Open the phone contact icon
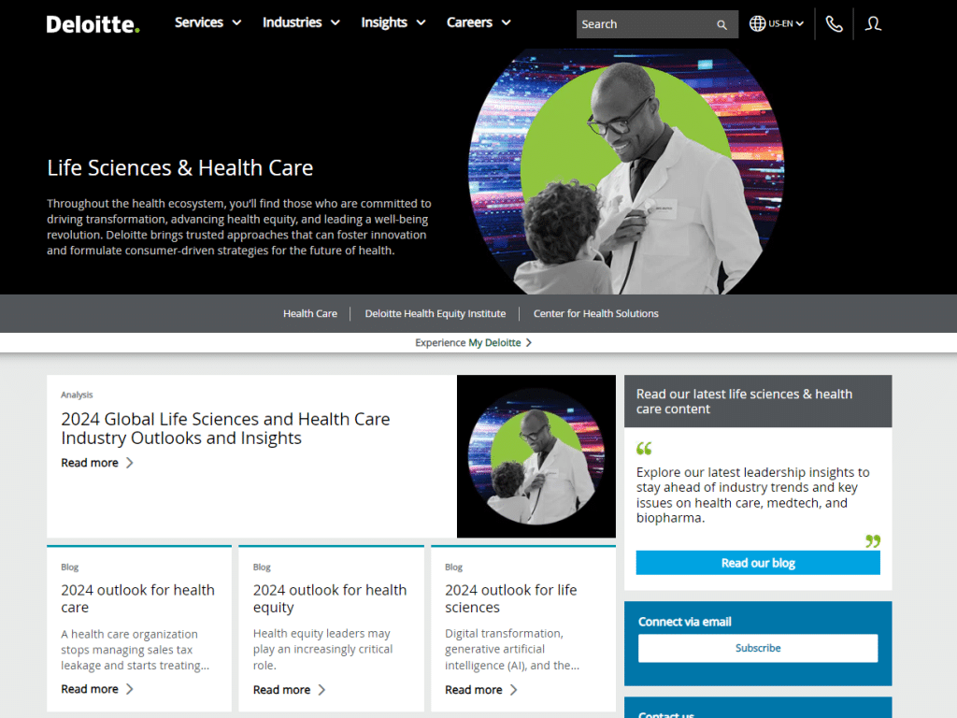The width and height of the screenshot is (957, 718). click(x=834, y=23)
